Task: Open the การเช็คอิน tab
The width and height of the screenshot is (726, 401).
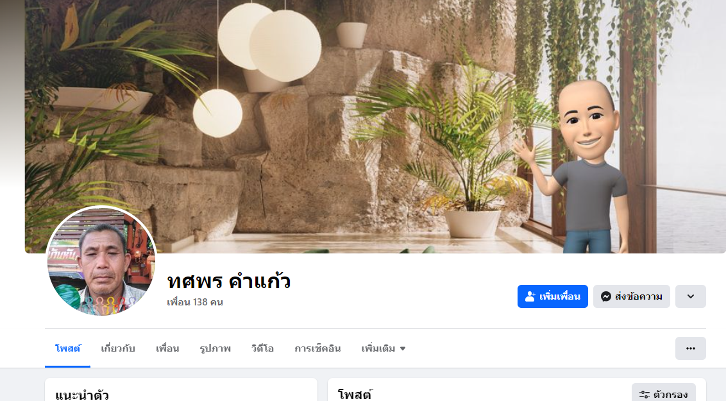Action: pos(317,348)
